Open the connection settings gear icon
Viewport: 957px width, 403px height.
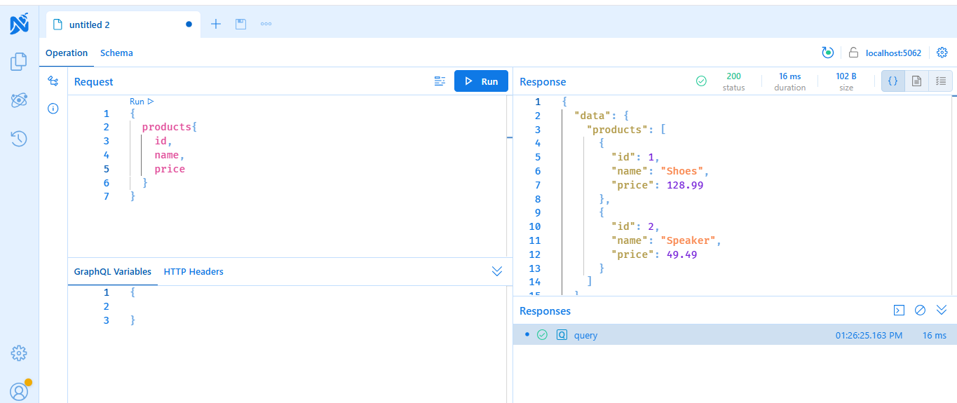(942, 53)
